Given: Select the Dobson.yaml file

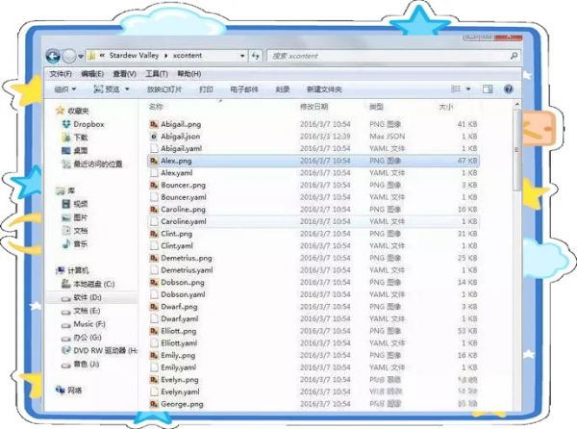Looking at the screenshot, I should pos(184,294).
